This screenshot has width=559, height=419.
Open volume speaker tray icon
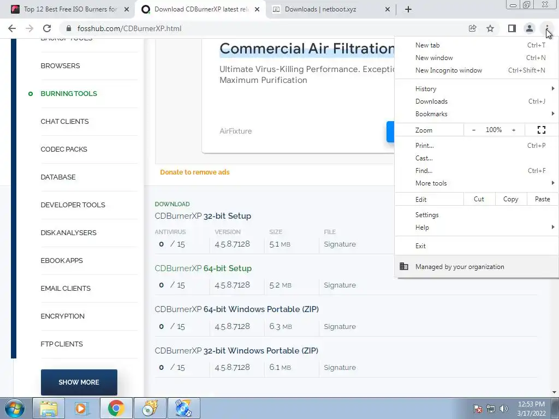tap(504, 409)
